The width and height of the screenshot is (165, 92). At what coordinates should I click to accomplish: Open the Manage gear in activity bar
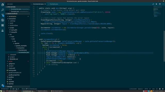point(3,85)
